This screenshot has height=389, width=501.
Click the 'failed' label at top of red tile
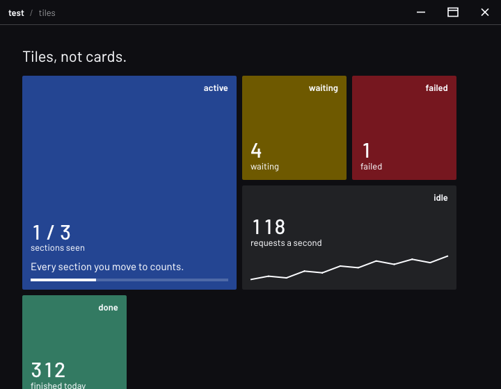coord(436,88)
